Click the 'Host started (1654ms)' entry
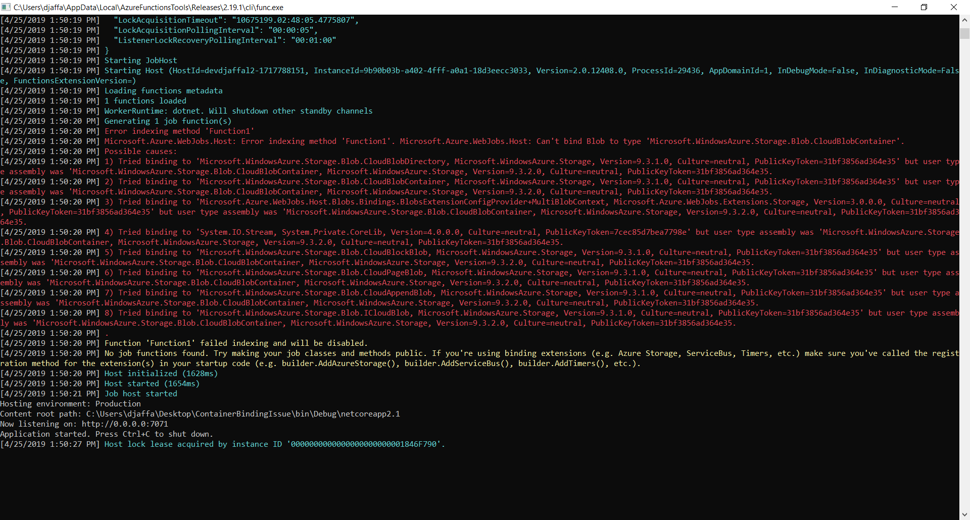This screenshot has height=520, width=970. coord(152,383)
